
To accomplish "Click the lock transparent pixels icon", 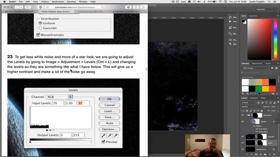I will 247,111.
